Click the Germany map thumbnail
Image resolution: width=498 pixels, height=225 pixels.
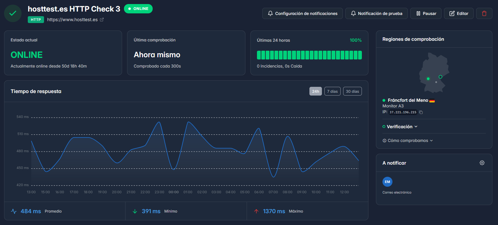pyautogui.click(x=434, y=73)
